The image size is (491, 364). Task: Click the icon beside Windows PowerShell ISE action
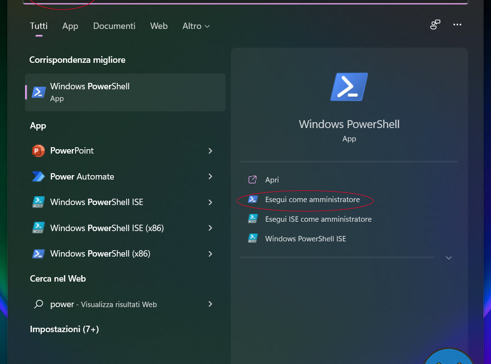pyautogui.click(x=253, y=238)
